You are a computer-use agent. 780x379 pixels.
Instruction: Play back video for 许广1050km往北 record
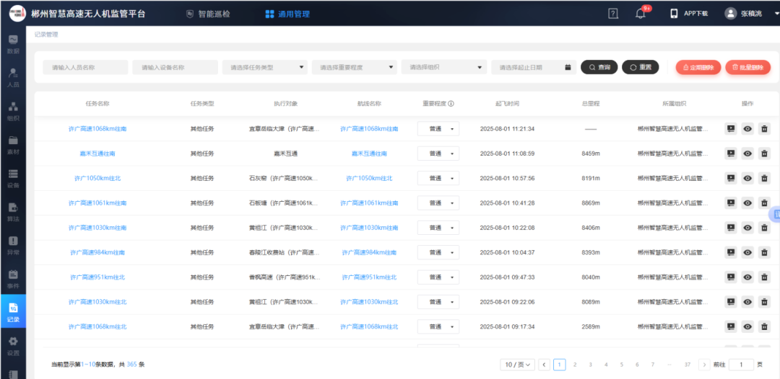click(731, 178)
